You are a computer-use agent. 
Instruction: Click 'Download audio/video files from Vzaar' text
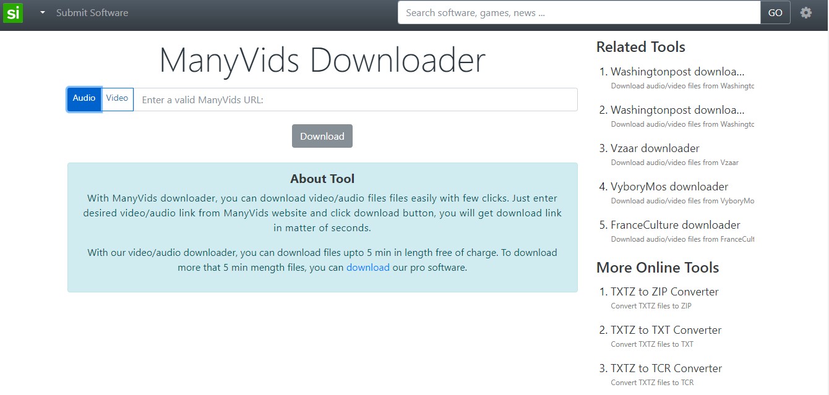[x=675, y=163]
